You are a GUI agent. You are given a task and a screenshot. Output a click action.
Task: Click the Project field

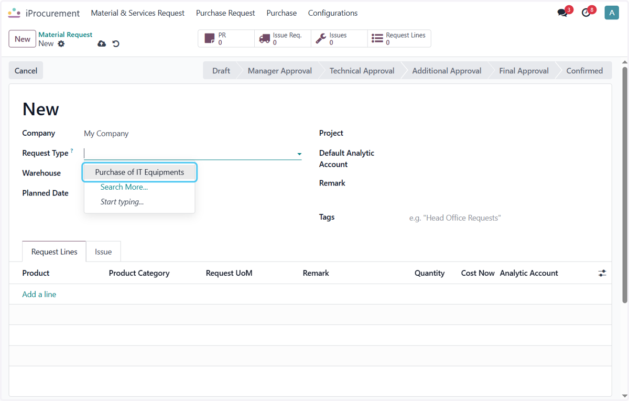503,133
